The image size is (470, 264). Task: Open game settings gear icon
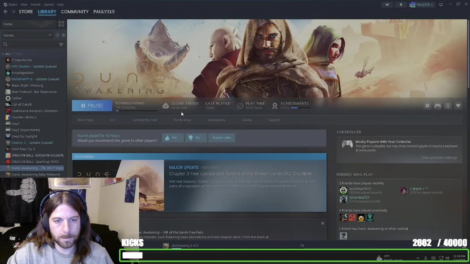(427, 106)
